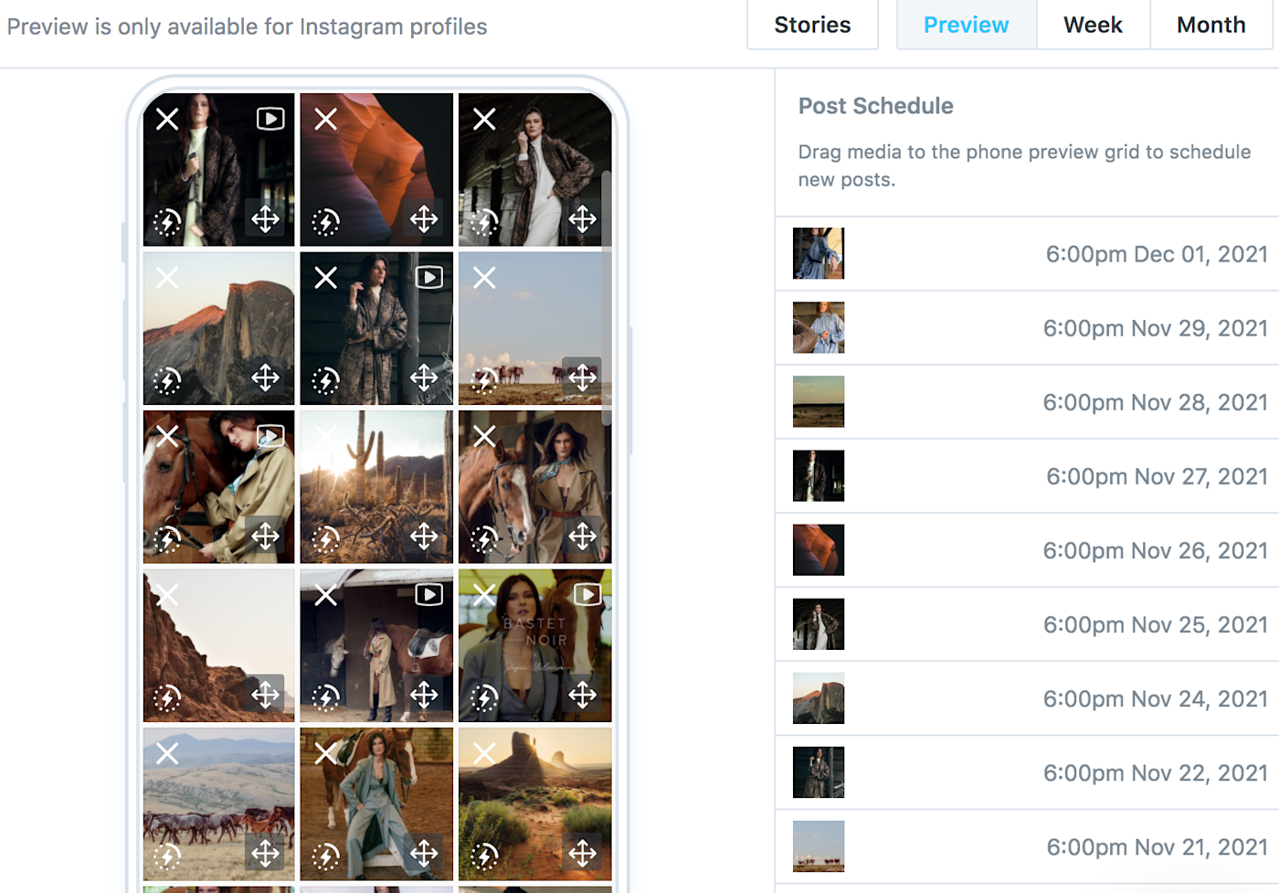The width and height of the screenshot is (1279, 893).
Task: Remove the desert butte sunset post with X
Action: coord(484,753)
